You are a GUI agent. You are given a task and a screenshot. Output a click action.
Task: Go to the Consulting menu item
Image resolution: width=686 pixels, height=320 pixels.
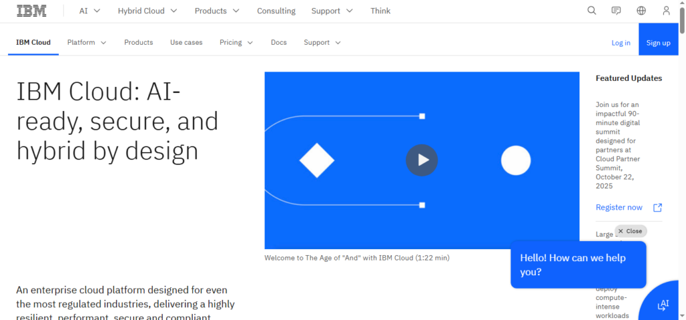(276, 11)
